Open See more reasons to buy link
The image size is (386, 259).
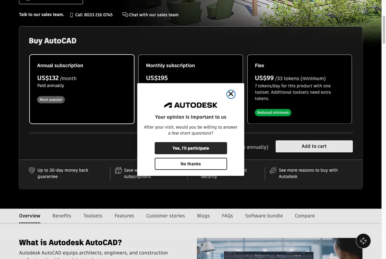[308, 174]
